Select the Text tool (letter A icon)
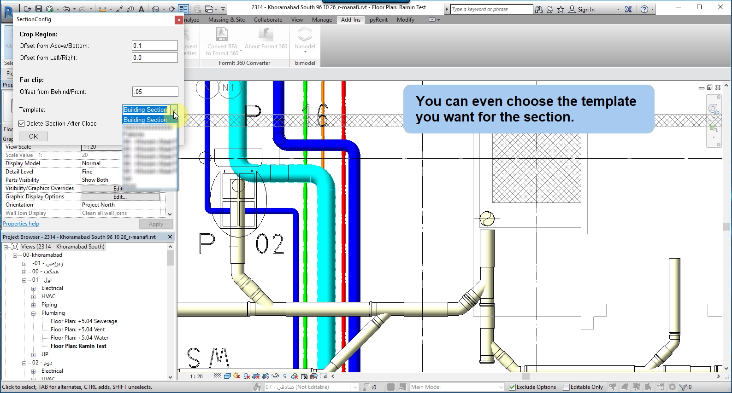 (142, 9)
